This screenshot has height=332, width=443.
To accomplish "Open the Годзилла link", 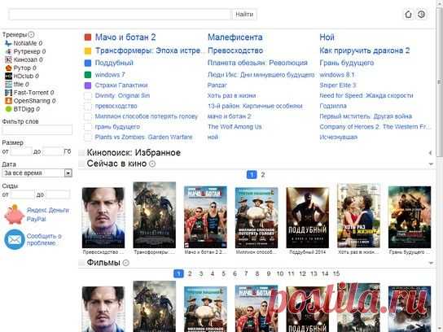I will point(333,106).
